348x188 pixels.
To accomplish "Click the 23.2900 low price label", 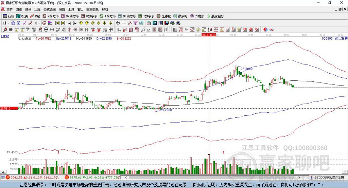I will click(166, 110).
